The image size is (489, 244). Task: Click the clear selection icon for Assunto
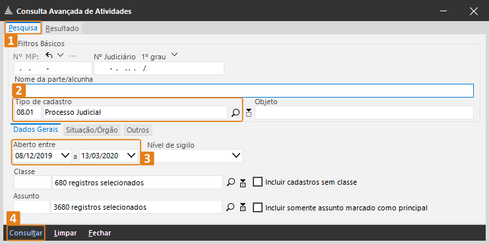coord(243,207)
